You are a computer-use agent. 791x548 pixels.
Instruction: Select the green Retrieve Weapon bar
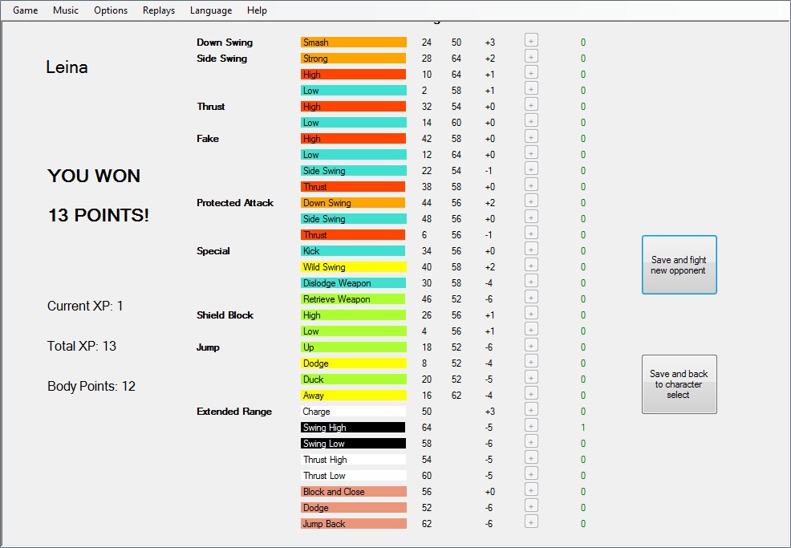[x=353, y=299]
